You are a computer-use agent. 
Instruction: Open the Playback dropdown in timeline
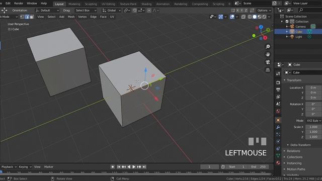[9, 167]
